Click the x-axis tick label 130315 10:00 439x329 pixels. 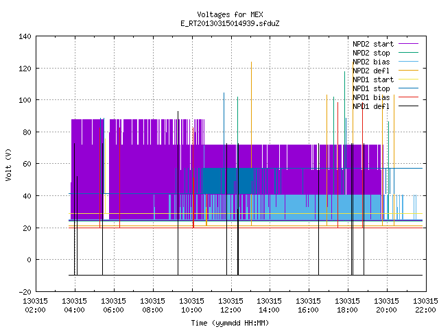(x=192, y=306)
